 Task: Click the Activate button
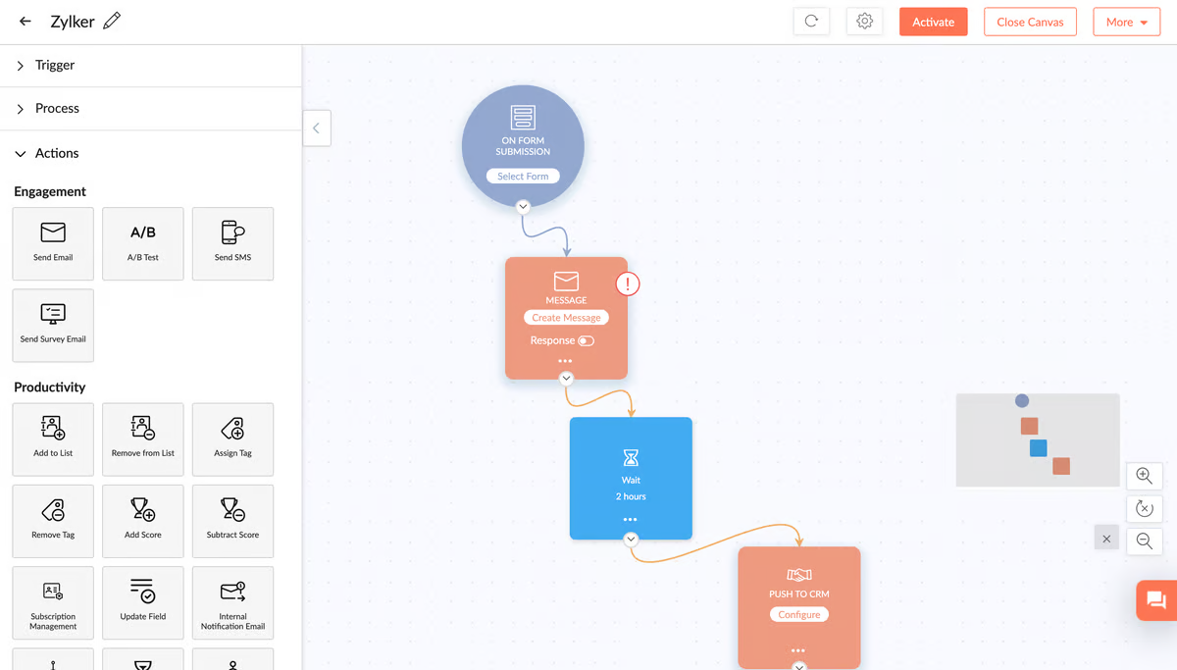point(933,22)
